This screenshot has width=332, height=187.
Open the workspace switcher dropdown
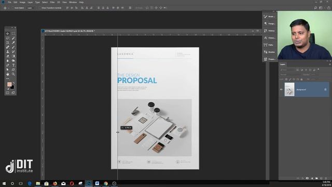point(322,8)
